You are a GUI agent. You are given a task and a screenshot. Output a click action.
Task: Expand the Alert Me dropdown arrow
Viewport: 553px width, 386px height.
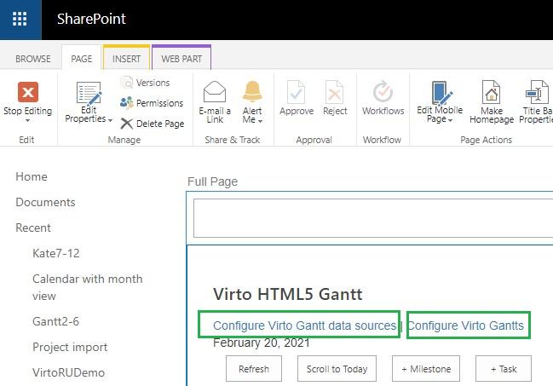click(x=260, y=121)
